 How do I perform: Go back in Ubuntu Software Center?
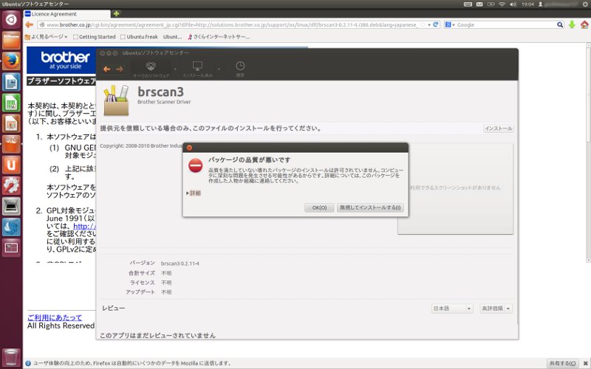pyautogui.click(x=106, y=69)
